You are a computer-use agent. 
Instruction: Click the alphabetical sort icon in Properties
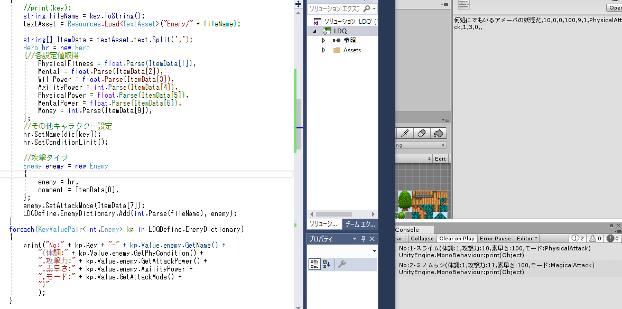coord(327,264)
